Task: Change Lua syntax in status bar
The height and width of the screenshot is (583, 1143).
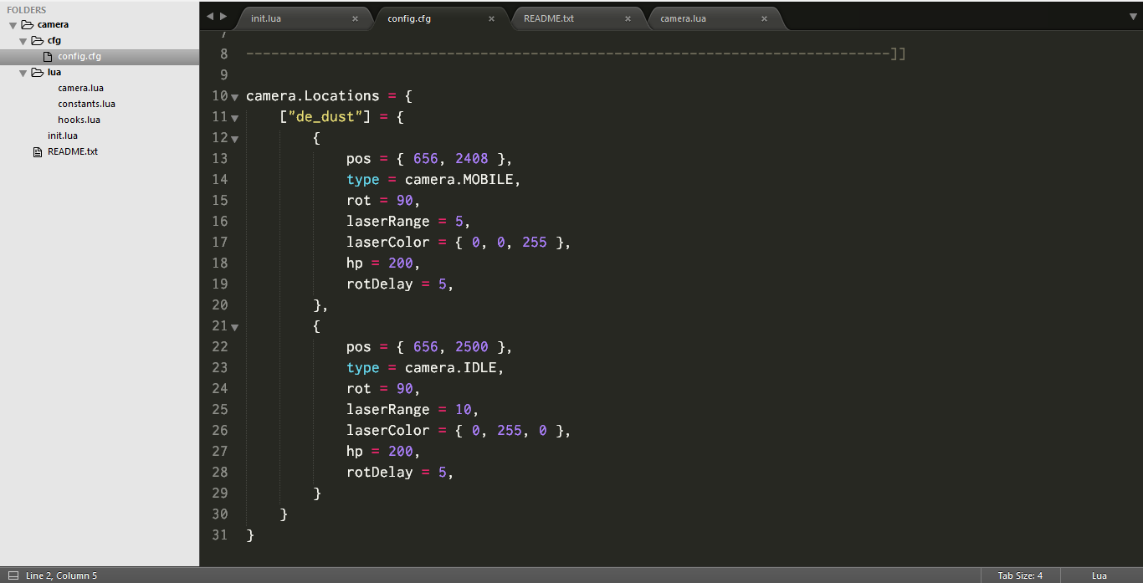Action: point(1099,575)
